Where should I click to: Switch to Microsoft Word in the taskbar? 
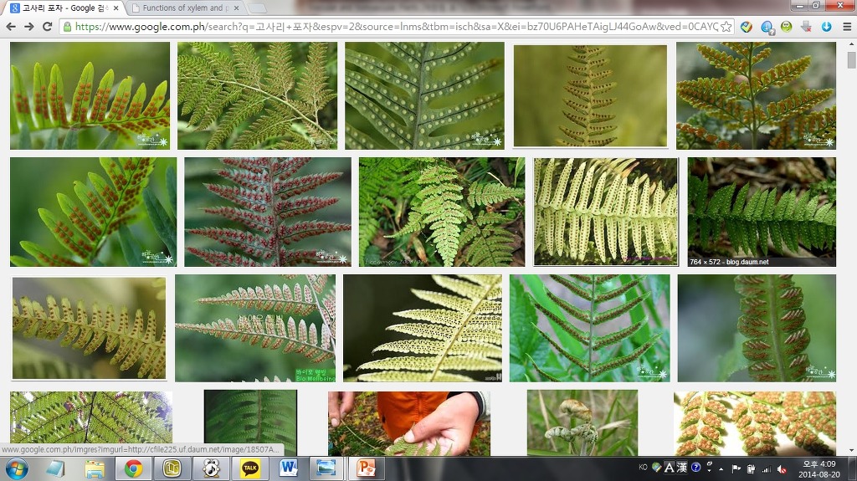click(x=289, y=468)
